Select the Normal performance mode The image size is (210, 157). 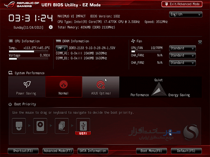tap(64, 87)
